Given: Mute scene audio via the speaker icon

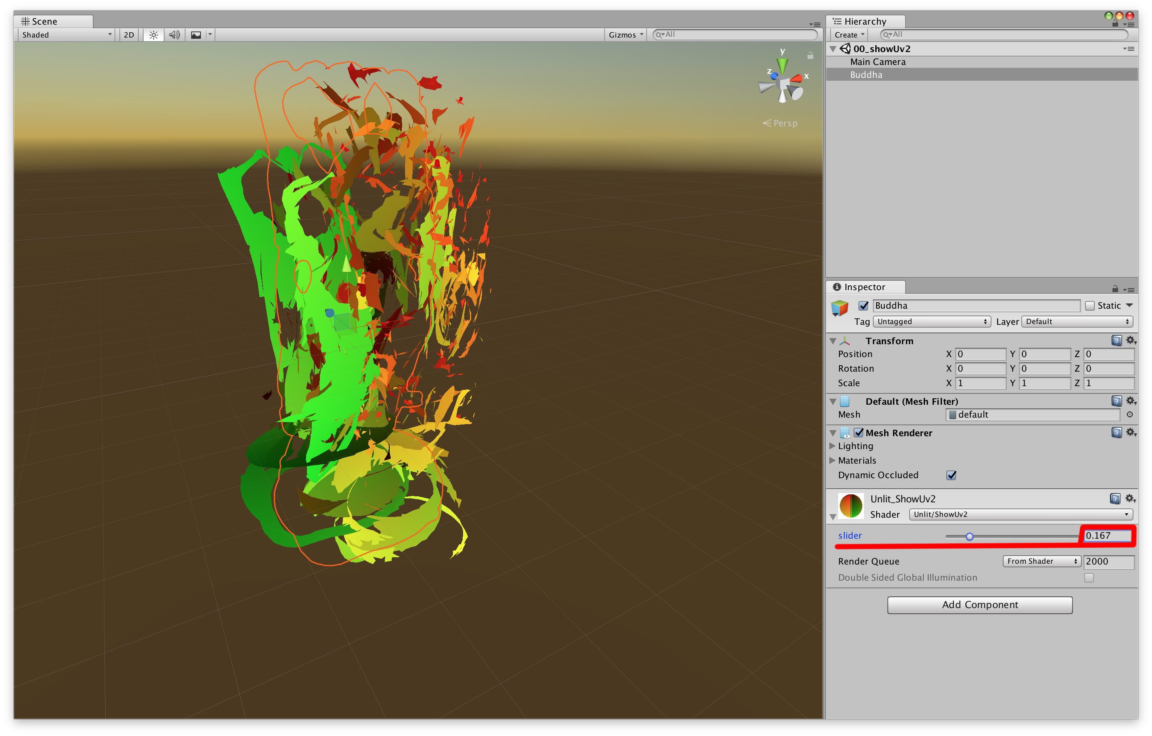Looking at the screenshot, I should coord(174,34).
